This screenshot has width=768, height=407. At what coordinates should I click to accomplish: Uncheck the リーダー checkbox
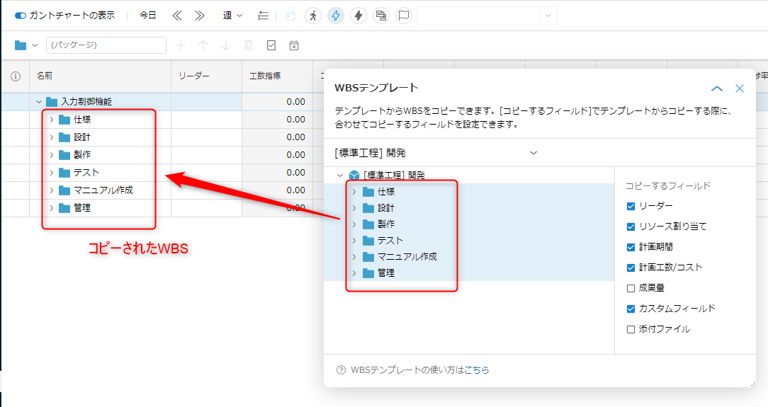631,206
